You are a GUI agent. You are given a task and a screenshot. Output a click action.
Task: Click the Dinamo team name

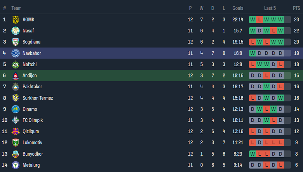[29, 109]
